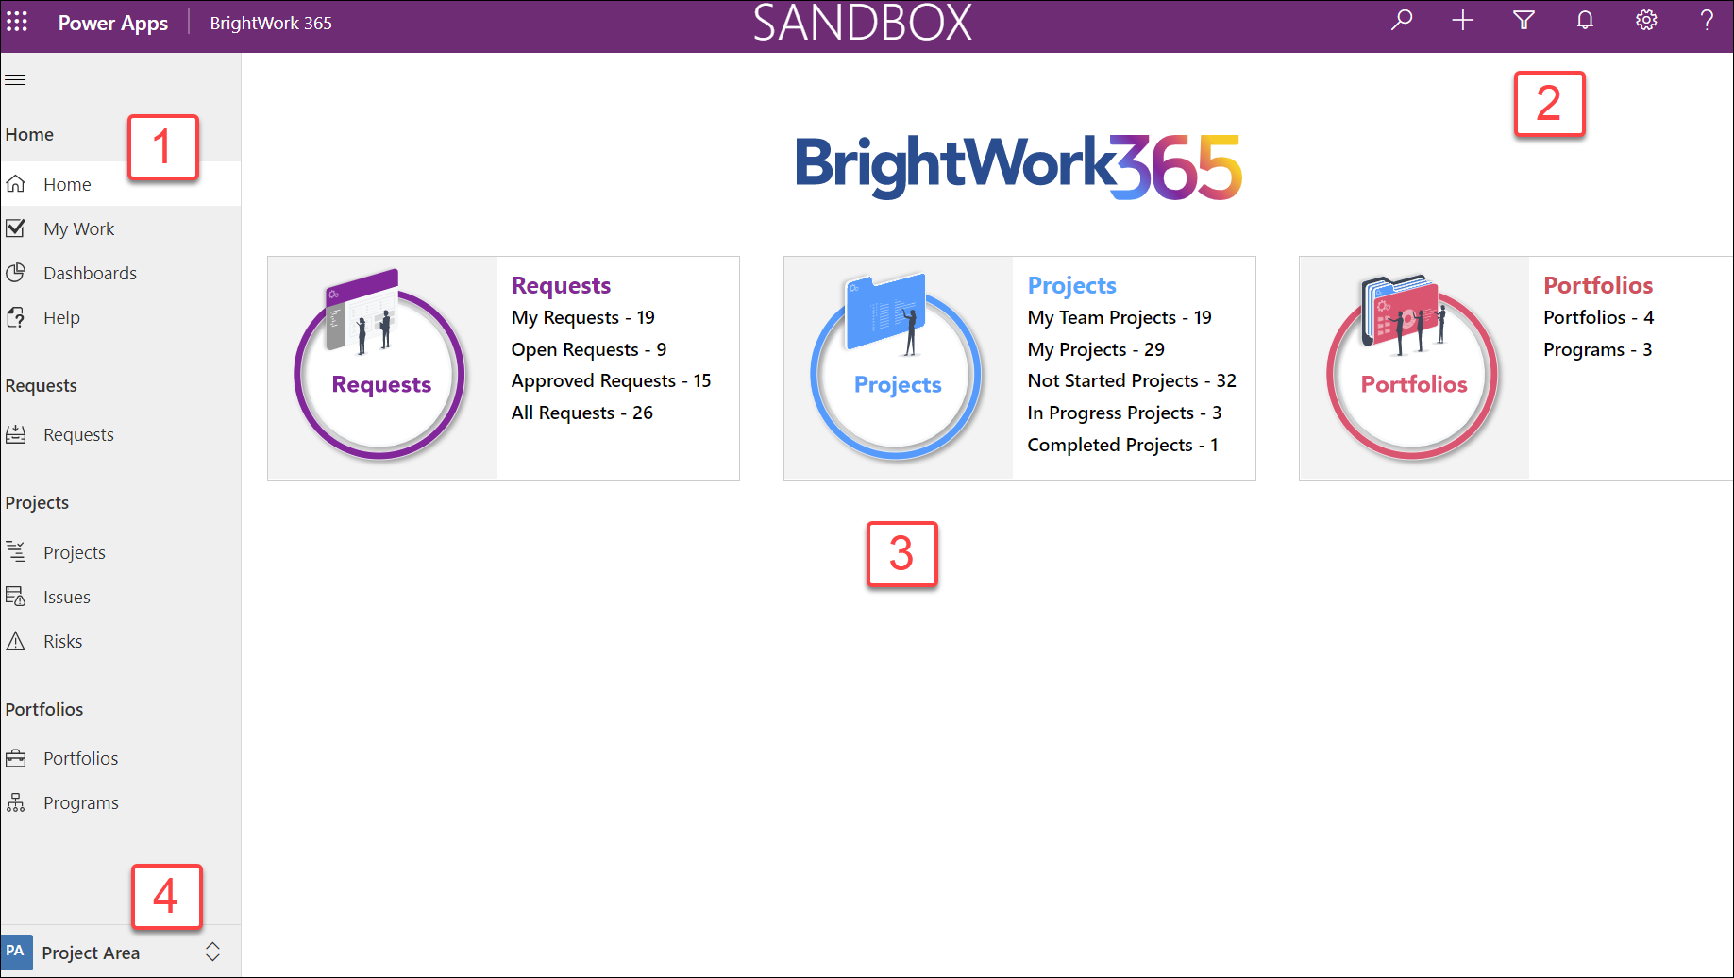Collapse the sidebar with hamburger icon
Image resolution: width=1734 pixels, height=978 pixels.
(15, 79)
